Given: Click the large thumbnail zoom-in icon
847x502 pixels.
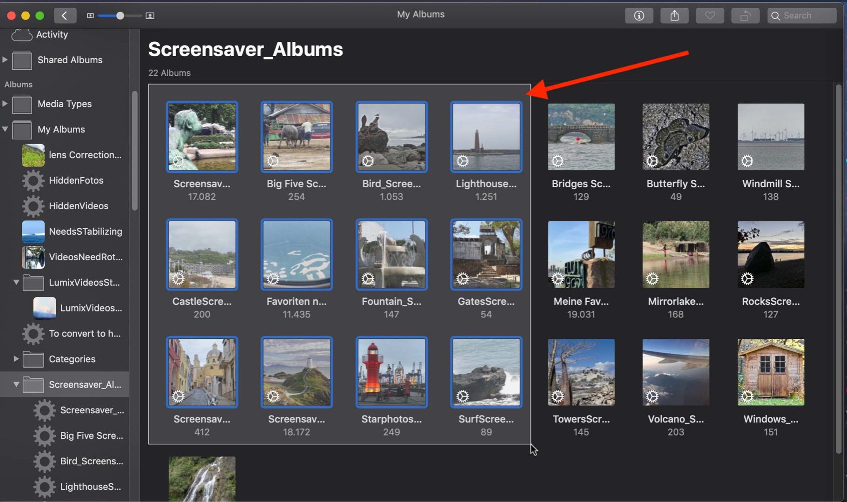Looking at the screenshot, I should 150,16.
